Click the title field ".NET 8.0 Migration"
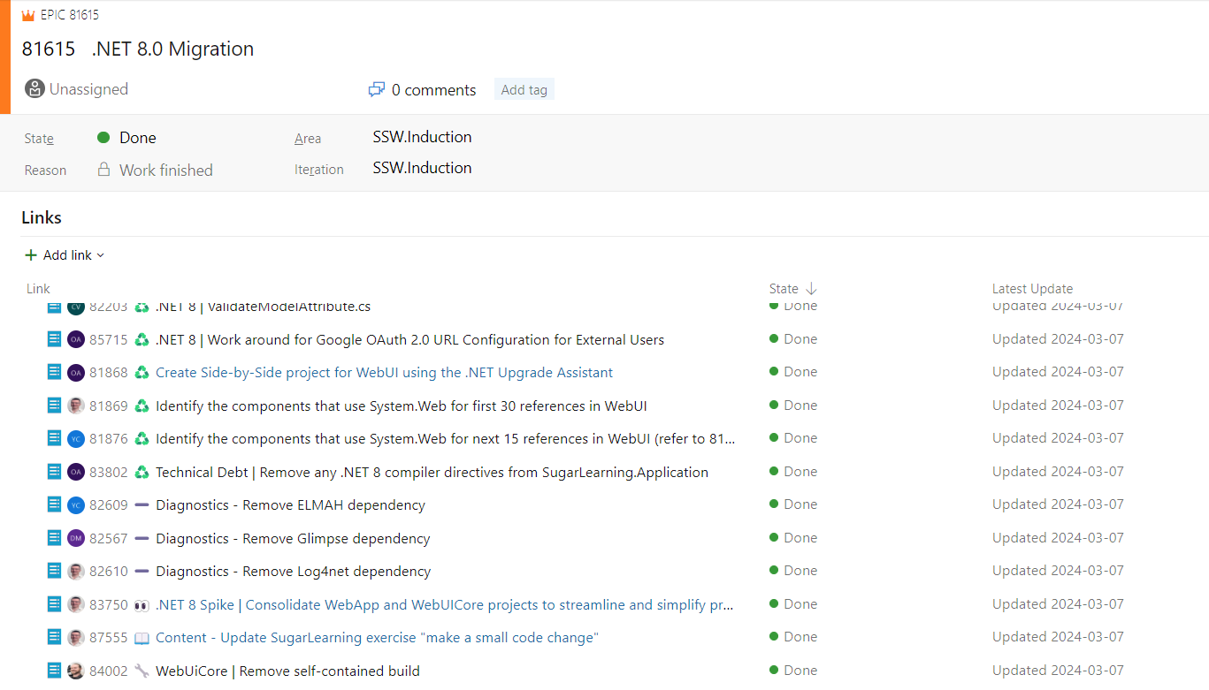This screenshot has height=690, width=1209. 172,49
